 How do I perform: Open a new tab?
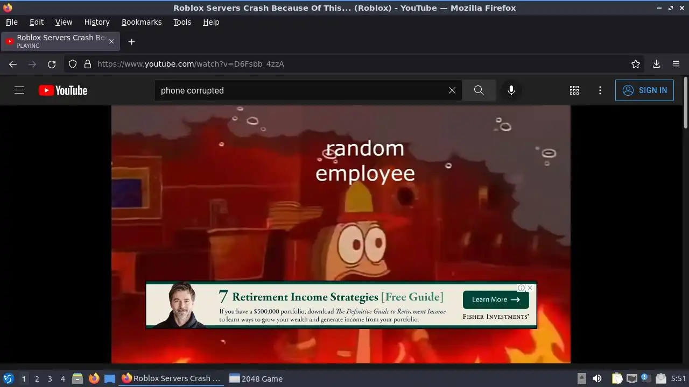coord(131,41)
